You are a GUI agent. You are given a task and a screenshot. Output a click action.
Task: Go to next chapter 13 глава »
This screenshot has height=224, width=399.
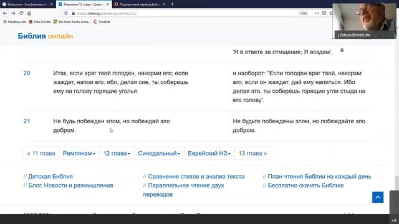click(x=252, y=154)
